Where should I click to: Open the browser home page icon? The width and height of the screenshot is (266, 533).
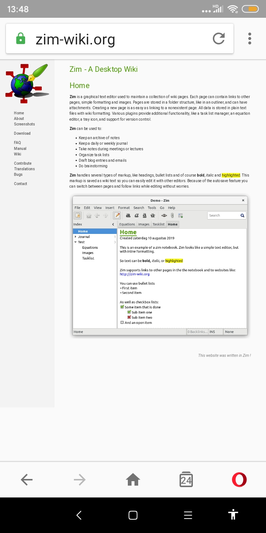133,480
